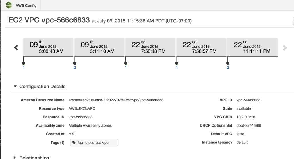Image resolution: width=294 pixels, height=159 pixels.
Task: Click the tag icon beside Name:ecs-uat-vpc
Action: (x=74, y=143)
